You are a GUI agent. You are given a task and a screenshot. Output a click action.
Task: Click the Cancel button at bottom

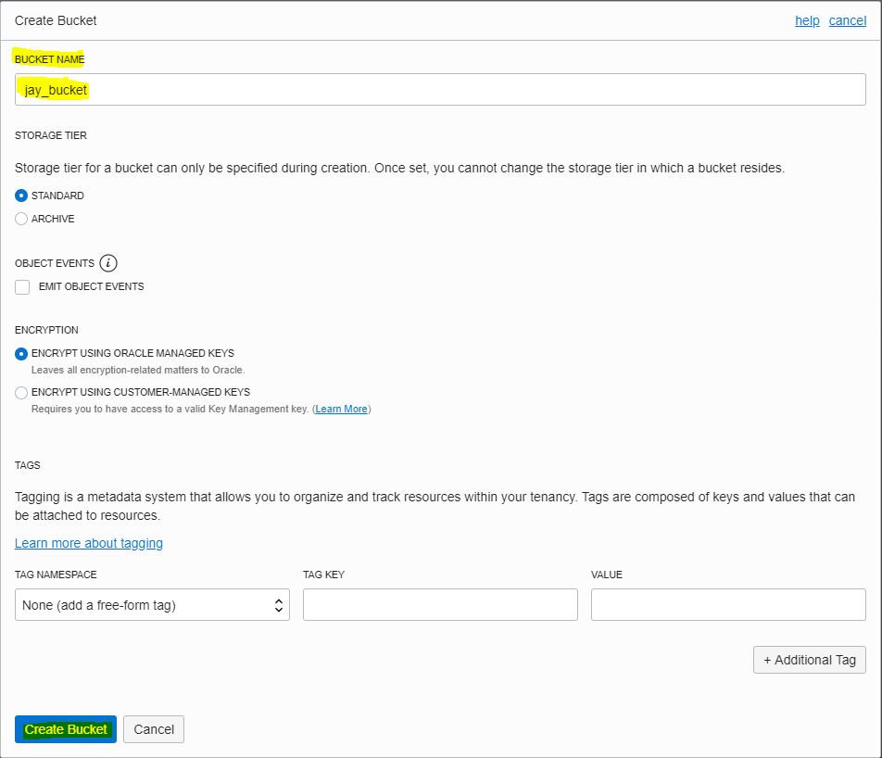click(153, 729)
